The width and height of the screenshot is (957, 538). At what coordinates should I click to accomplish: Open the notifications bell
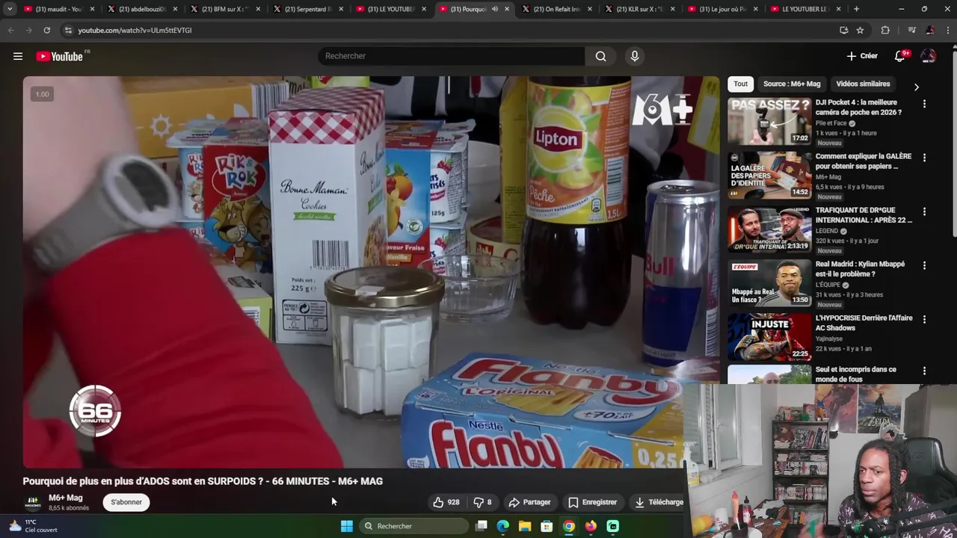(x=900, y=56)
